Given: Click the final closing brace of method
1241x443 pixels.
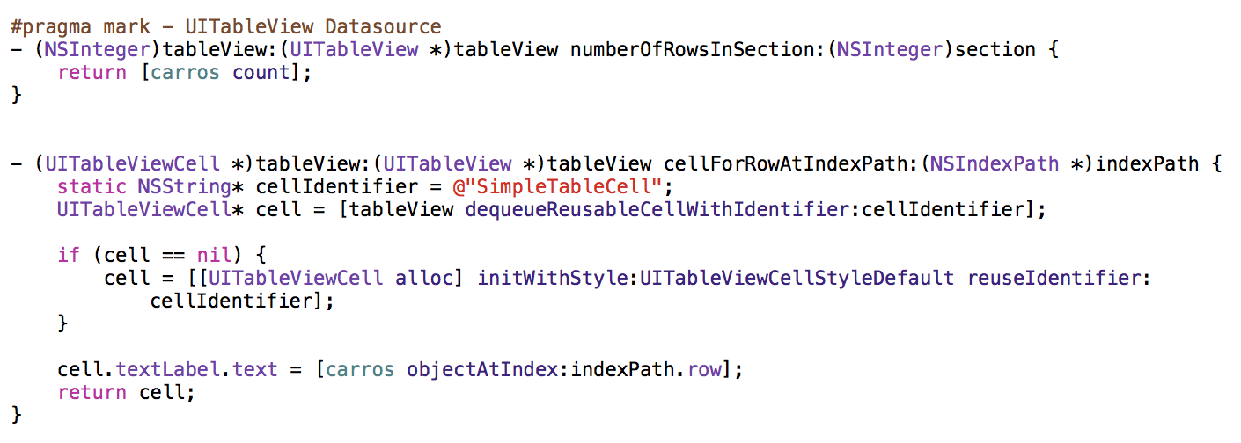Looking at the screenshot, I should (16, 416).
